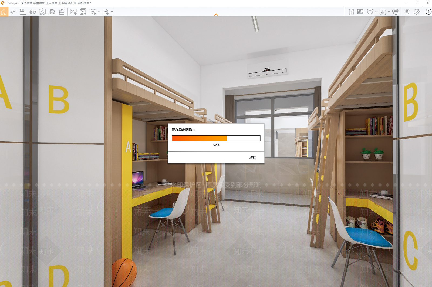Open visual settings eye icon
The height and width of the screenshot is (287, 432).
pos(407,12)
